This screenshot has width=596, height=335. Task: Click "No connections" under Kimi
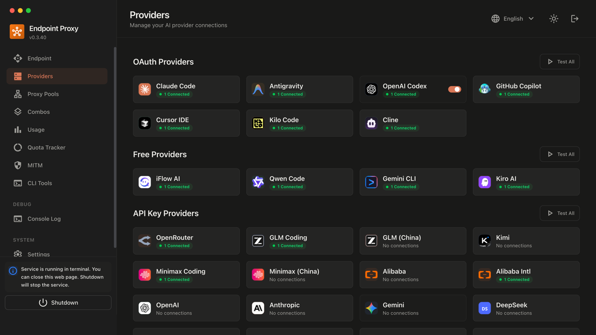[x=514, y=246]
